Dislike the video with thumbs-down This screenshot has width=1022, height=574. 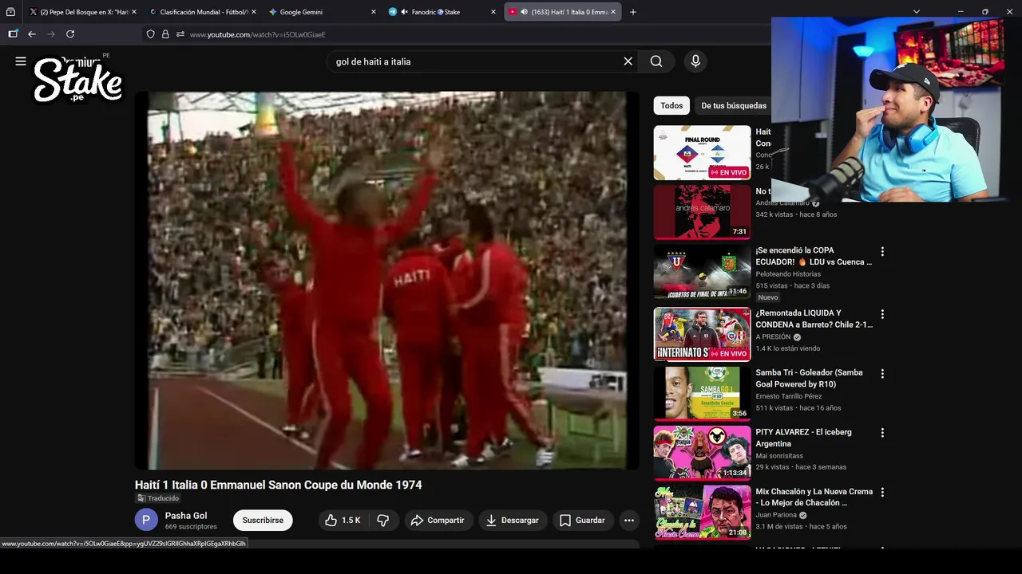click(383, 521)
